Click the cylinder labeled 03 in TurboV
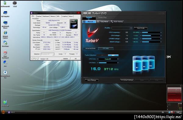Image resolution: width=183 pixels, height=120 pixels. (152, 63)
